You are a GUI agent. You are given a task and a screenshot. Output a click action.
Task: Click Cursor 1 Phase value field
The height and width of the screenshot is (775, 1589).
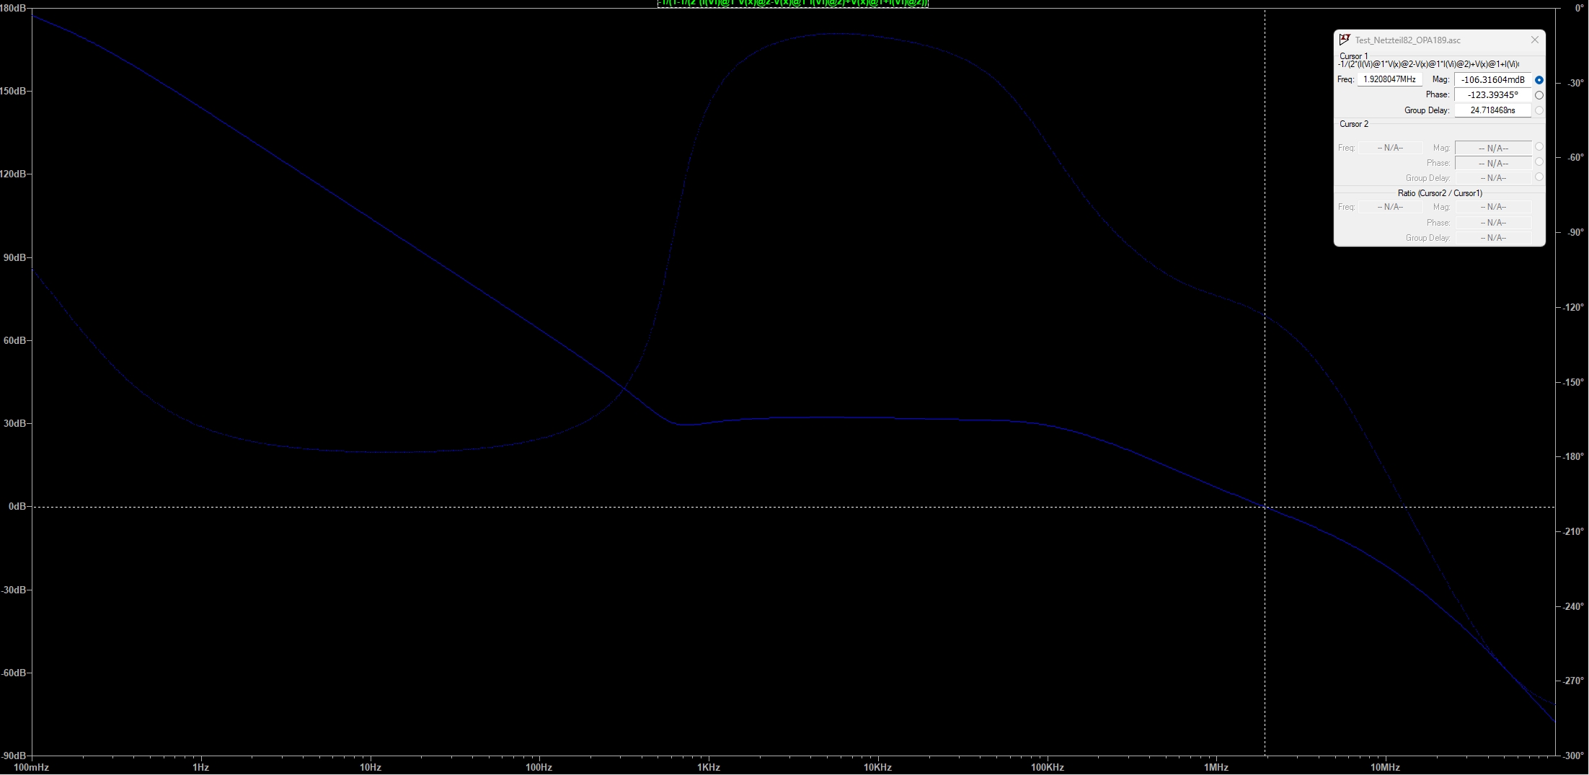[x=1492, y=95]
